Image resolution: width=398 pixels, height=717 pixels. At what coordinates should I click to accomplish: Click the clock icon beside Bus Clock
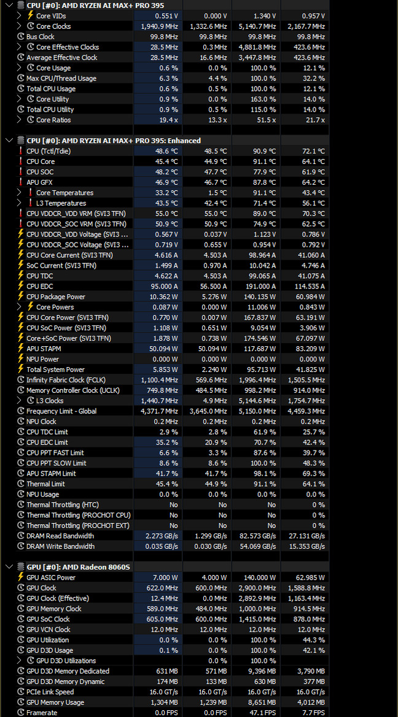click(21, 37)
